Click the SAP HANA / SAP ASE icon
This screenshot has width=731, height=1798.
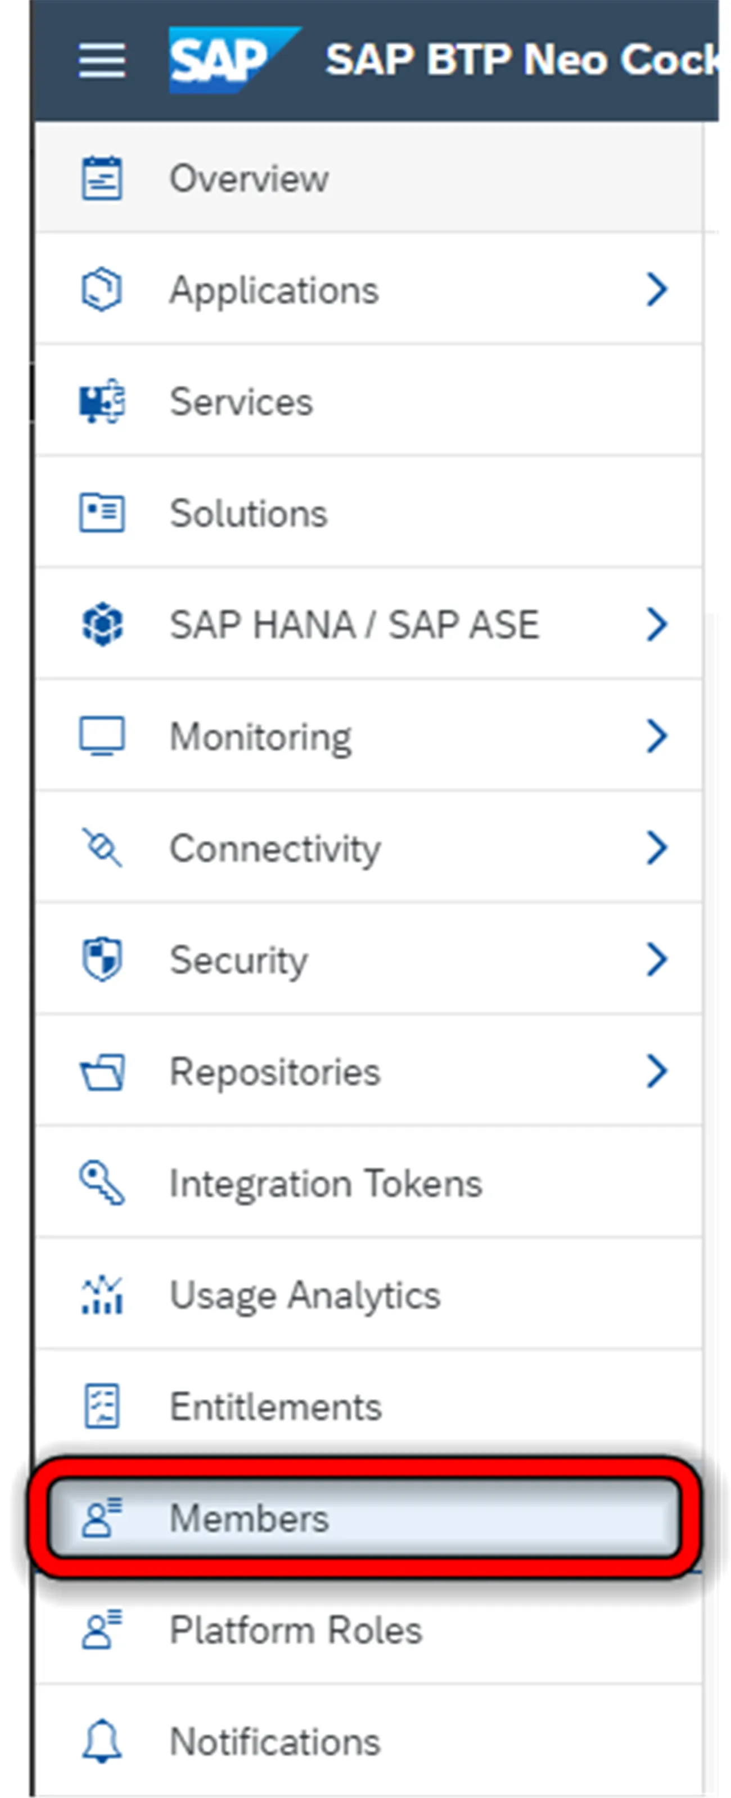102,624
